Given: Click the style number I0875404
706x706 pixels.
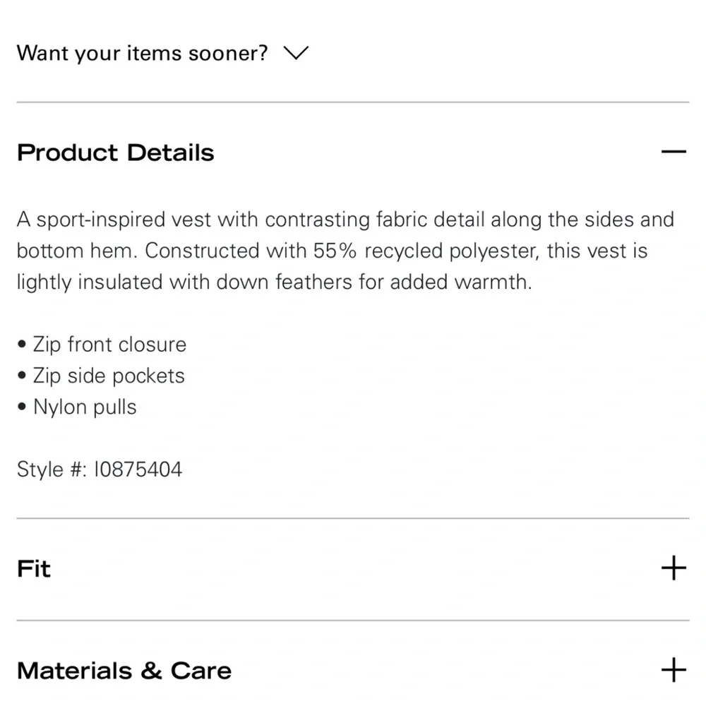Looking at the screenshot, I should coord(138,469).
